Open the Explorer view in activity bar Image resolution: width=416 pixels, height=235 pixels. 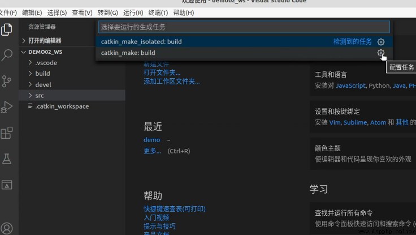tap(7, 29)
